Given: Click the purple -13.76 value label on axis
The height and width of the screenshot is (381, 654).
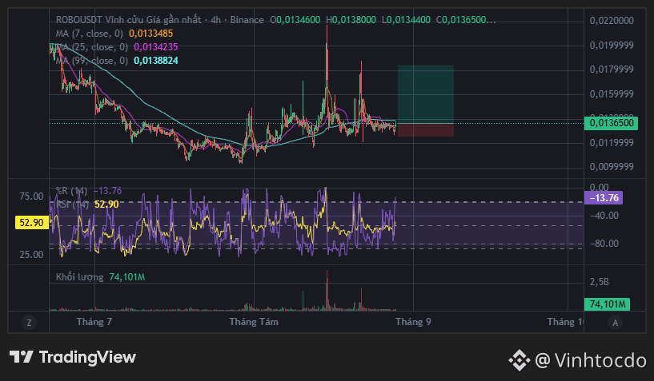Looking at the screenshot, I should (x=604, y=198).
